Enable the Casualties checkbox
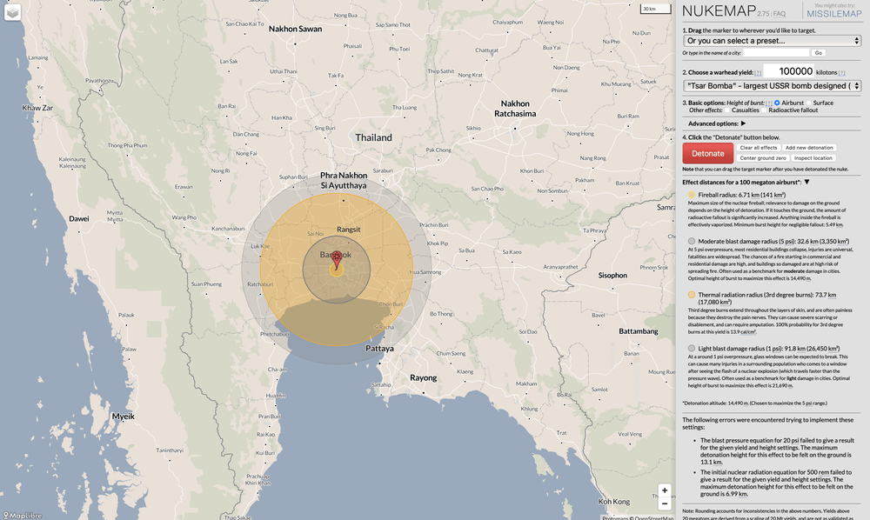The width and height of the screenshot is (870, 520). tap(727, 110)
